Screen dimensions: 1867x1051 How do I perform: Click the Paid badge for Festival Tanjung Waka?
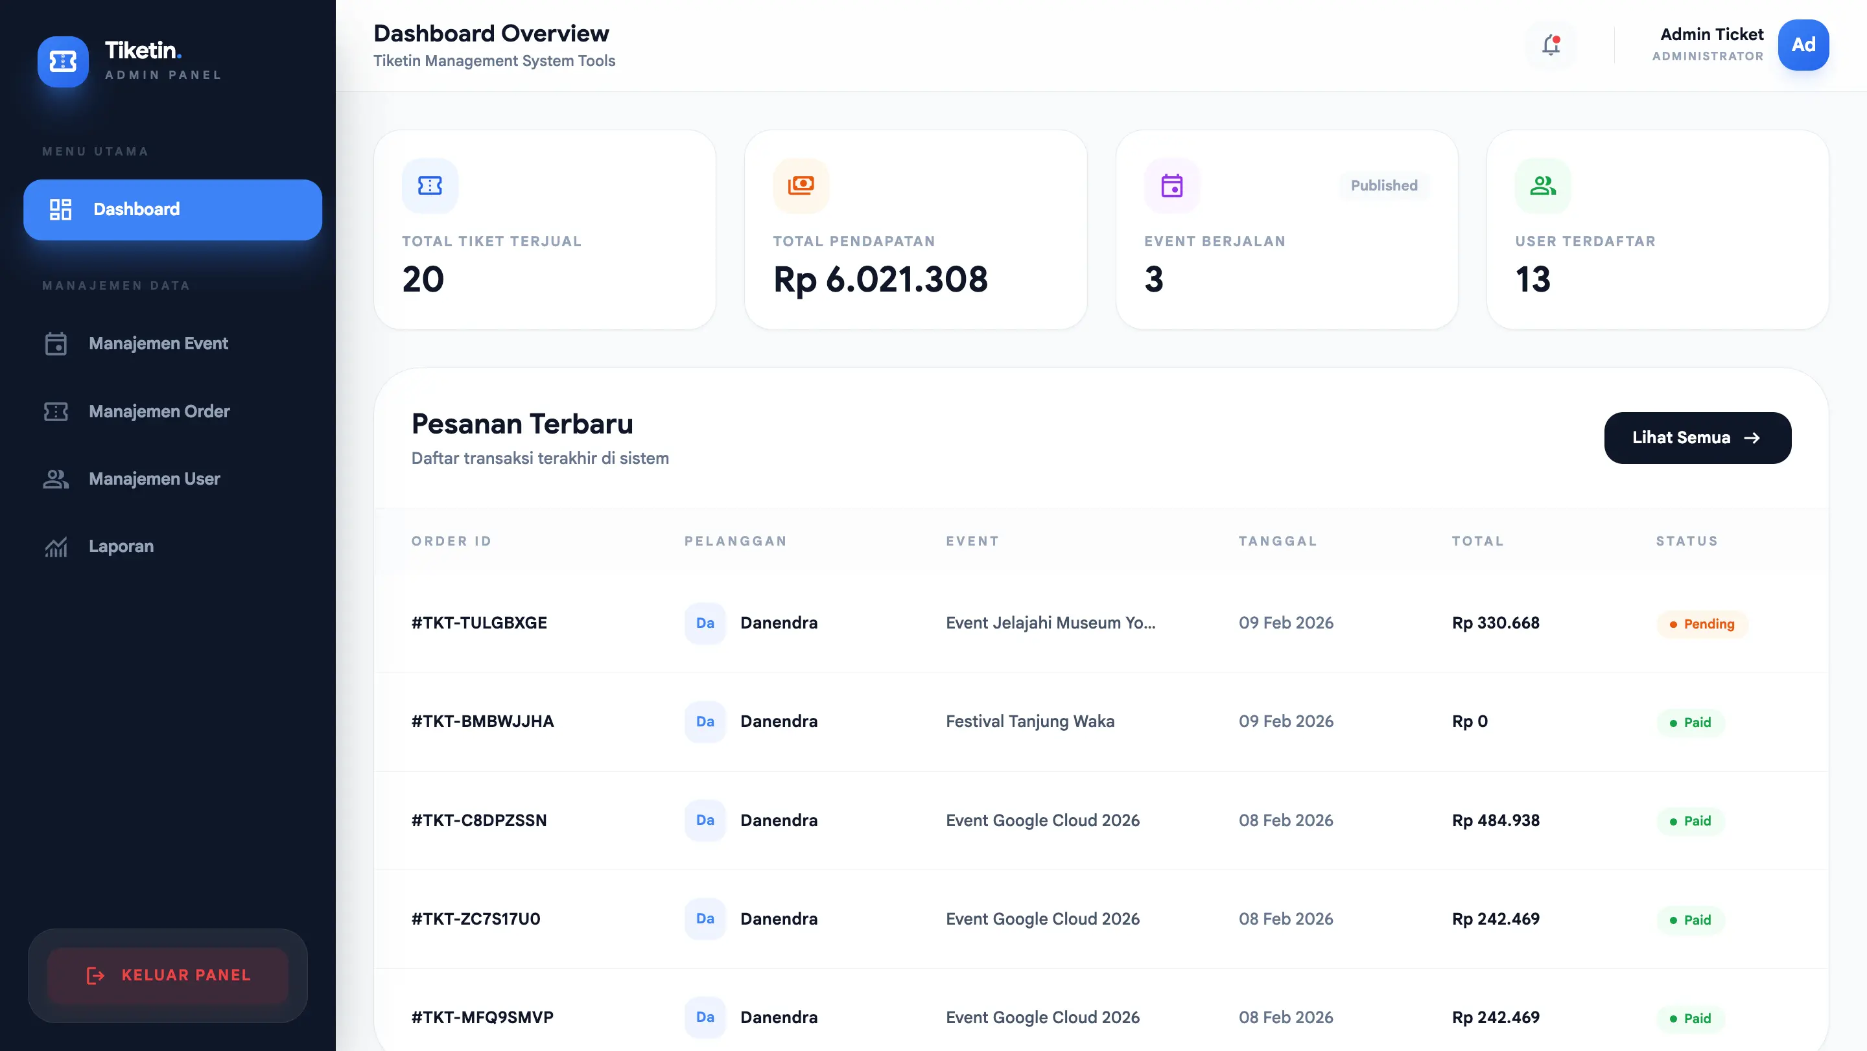tap(1689, 722)
